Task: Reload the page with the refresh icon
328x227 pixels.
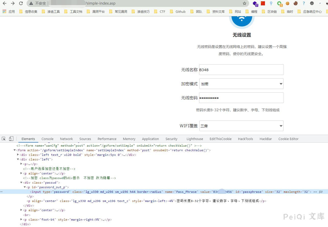Action: [x=21, y=3]
